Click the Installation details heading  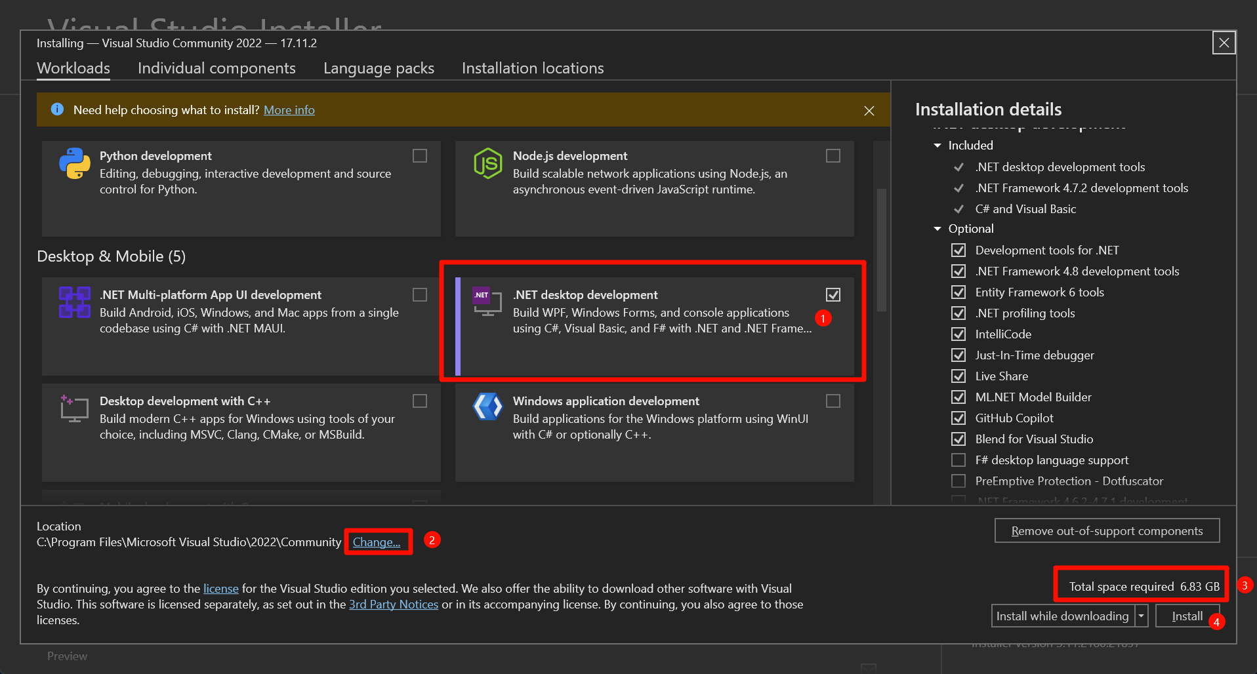tap(988, 109)
